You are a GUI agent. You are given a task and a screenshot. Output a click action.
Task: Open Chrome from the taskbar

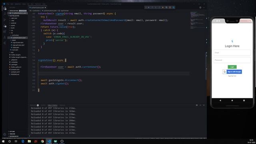click(42, 141)
